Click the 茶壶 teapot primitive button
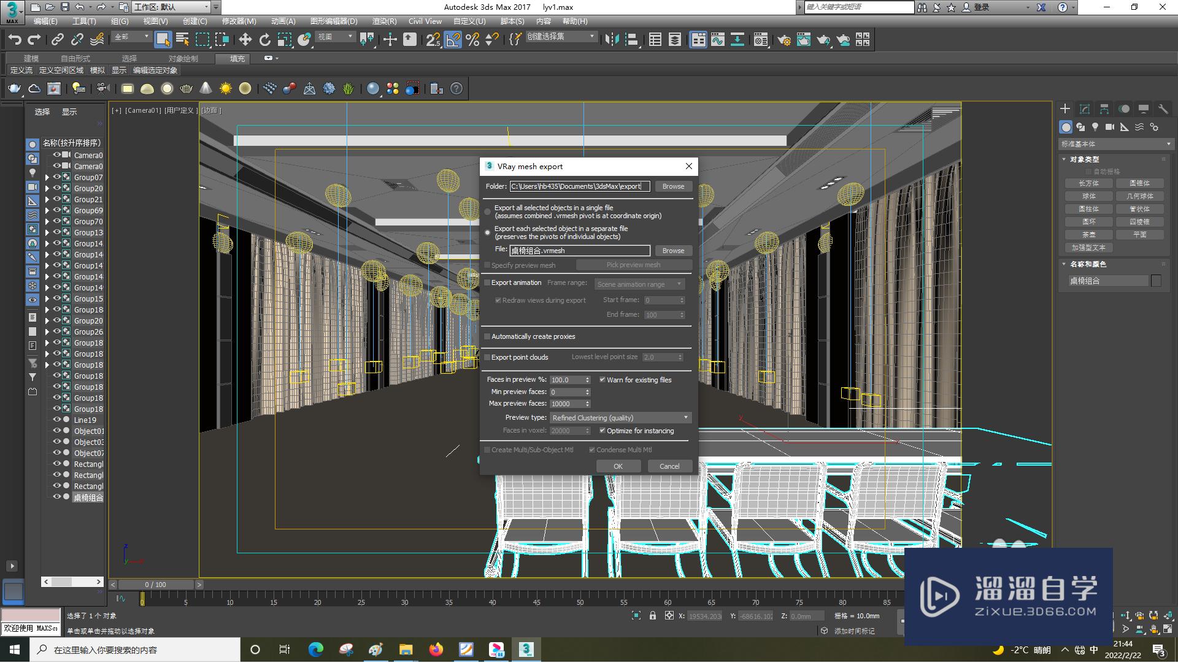The height and width of the screenshot is (663, 1178). pyautogui.click(x=1089, y=235)
